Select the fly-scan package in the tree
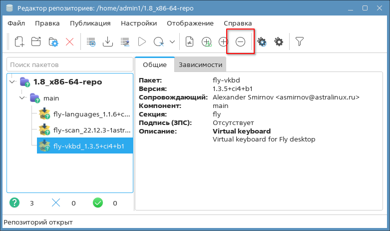 [84, 130]
